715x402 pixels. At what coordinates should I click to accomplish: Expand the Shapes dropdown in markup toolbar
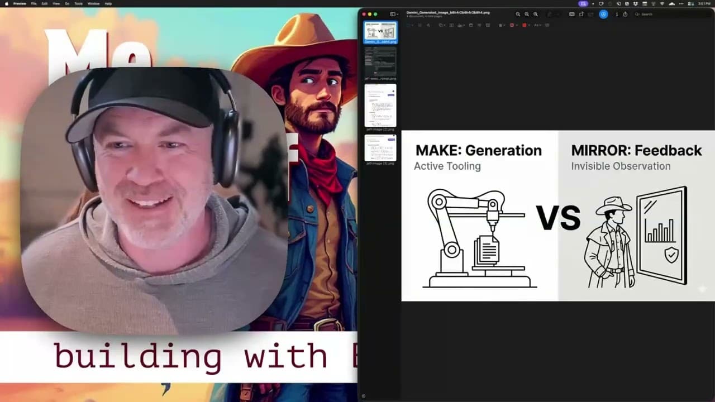pyautogui.click(x=442, y=25)
